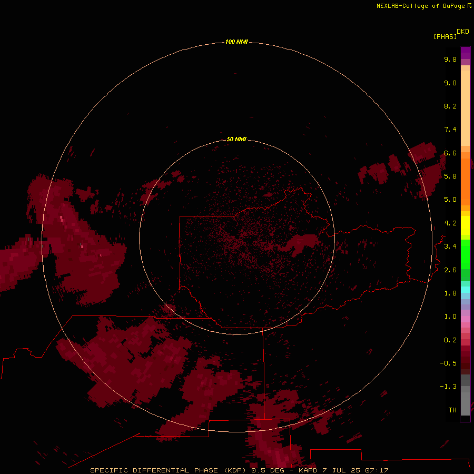Click the 6.6 color scale value
The height and width of the screenshot is (474, 474).
[450, 153]
